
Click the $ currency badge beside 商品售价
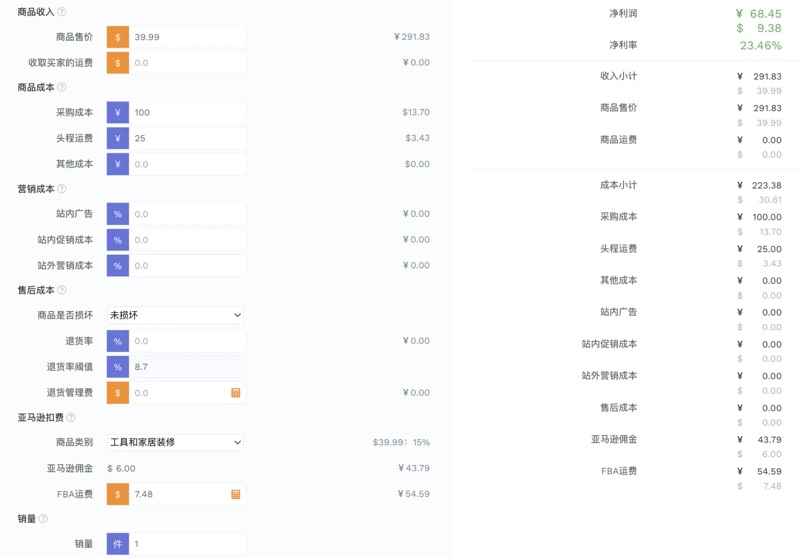pos(117,37)
